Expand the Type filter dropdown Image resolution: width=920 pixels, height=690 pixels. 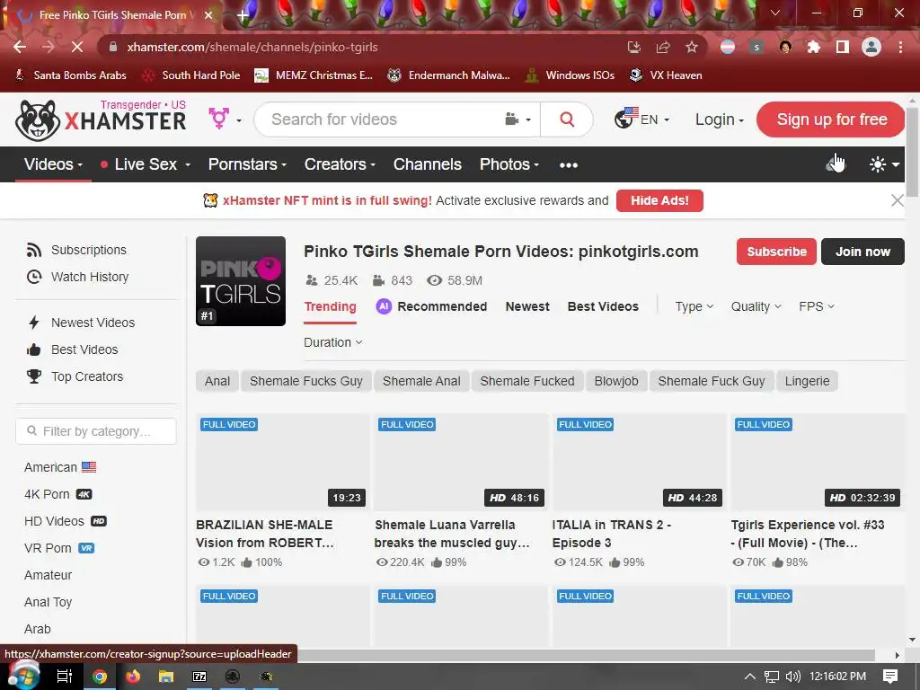[694, 306]
